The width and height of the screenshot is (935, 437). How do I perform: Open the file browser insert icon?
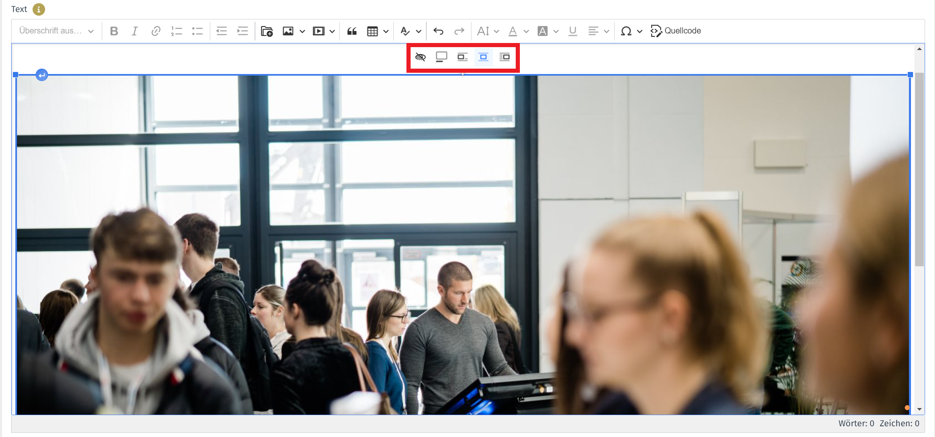pyautogui.click(x=267, y=31)
